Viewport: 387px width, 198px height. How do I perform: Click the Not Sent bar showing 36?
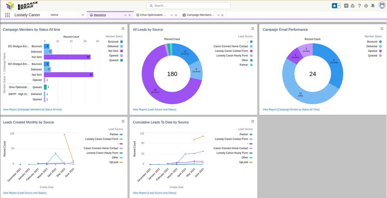click(69, 75)
